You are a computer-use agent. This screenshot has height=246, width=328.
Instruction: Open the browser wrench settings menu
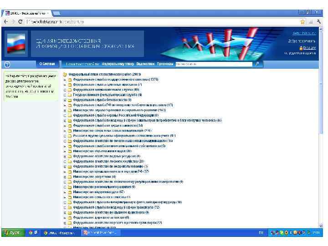(319, 21)
